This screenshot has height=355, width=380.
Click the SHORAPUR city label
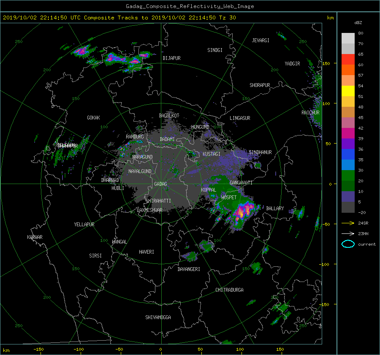click(x=260, y=85)
